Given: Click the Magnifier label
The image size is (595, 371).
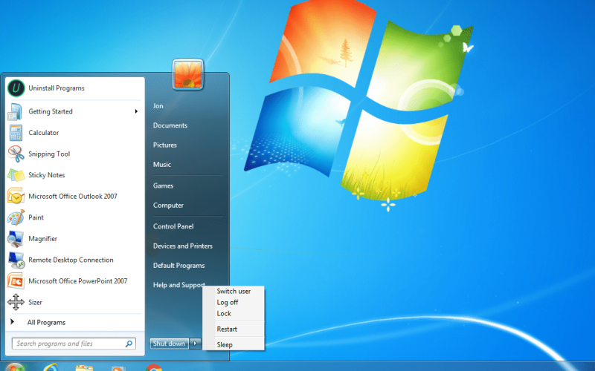Looking at the screenshot, I should 43,239.
